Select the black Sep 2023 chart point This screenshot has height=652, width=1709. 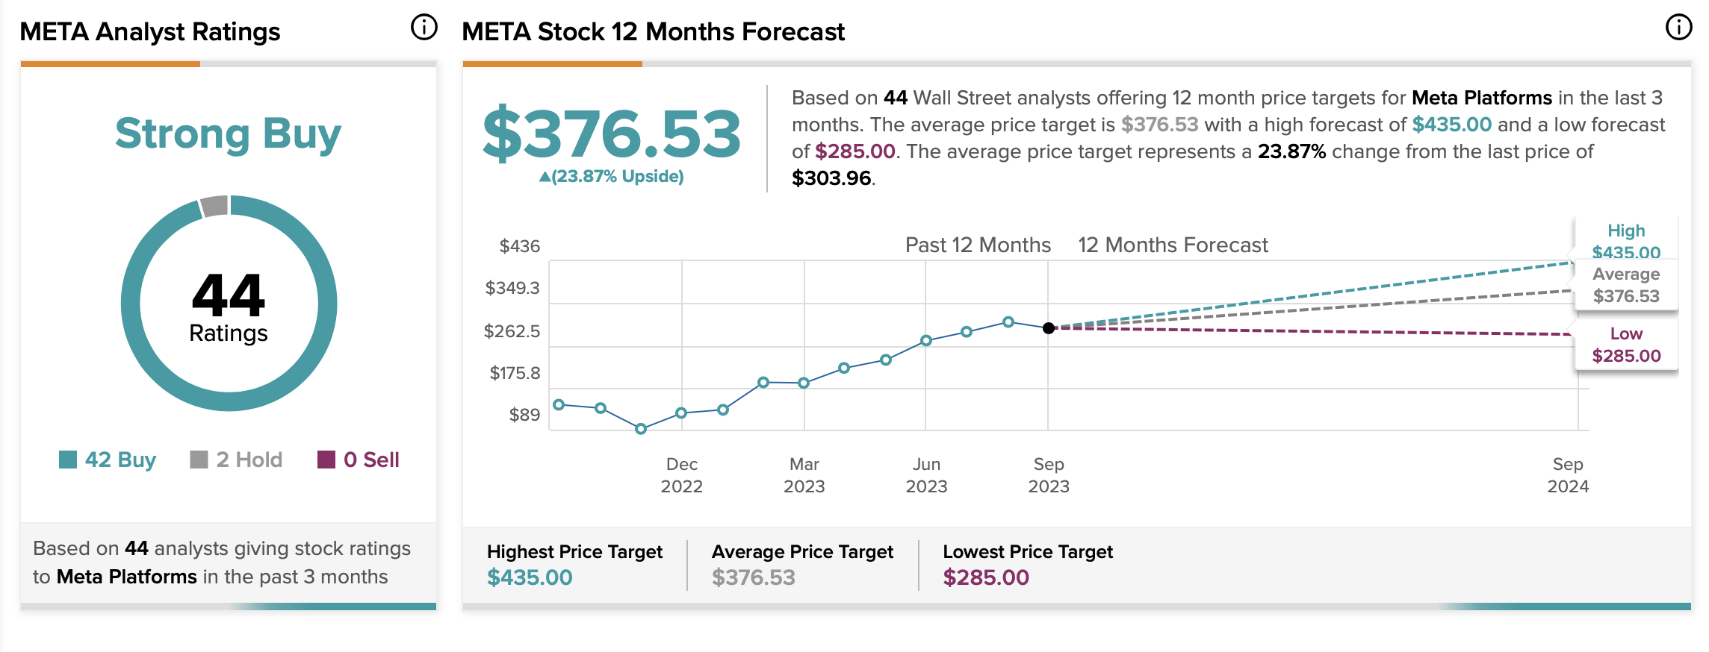pos(1049,328)
